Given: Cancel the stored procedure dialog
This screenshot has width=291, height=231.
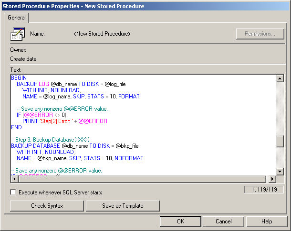Looking at the screenshot, I should pyautogui.click(x=223, y=221).
